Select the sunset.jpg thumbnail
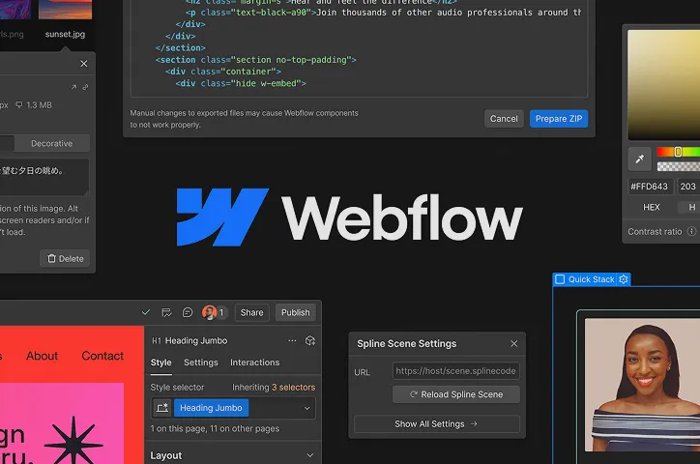This screenshot has height=464, width=700. click(x=65, y=10)
